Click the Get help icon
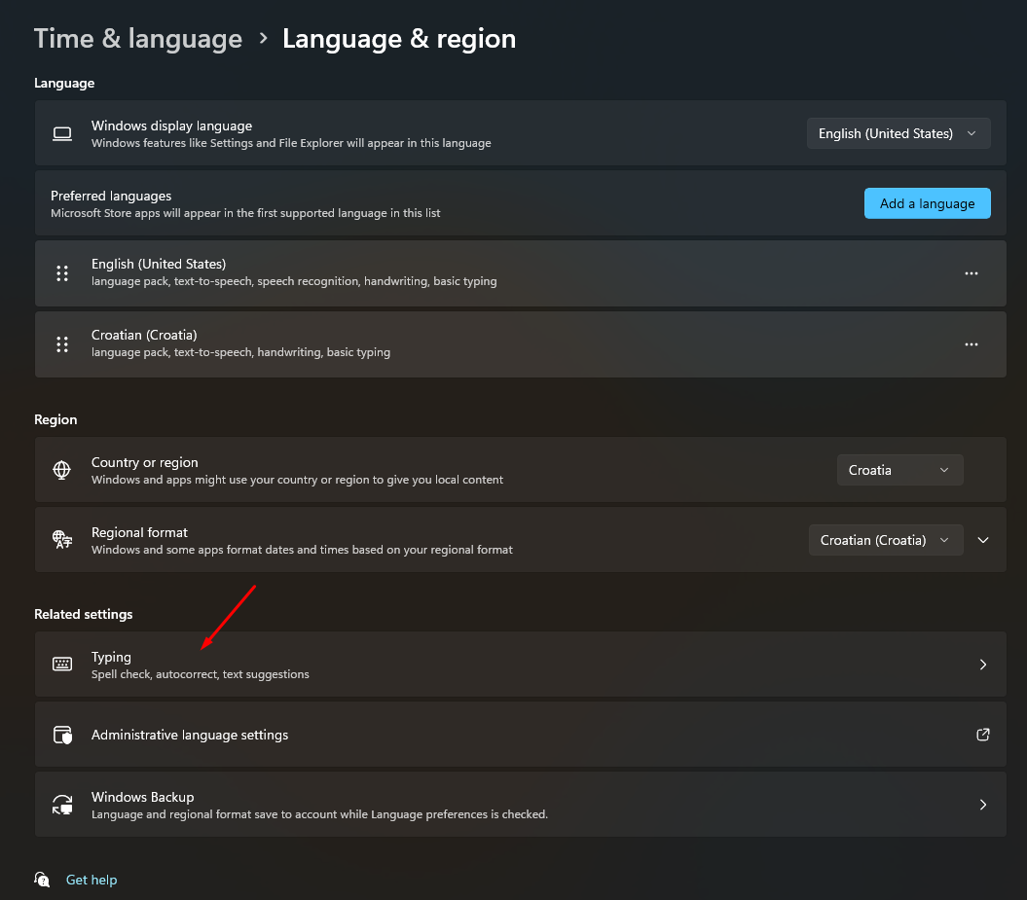 click(x=42, y=880)
